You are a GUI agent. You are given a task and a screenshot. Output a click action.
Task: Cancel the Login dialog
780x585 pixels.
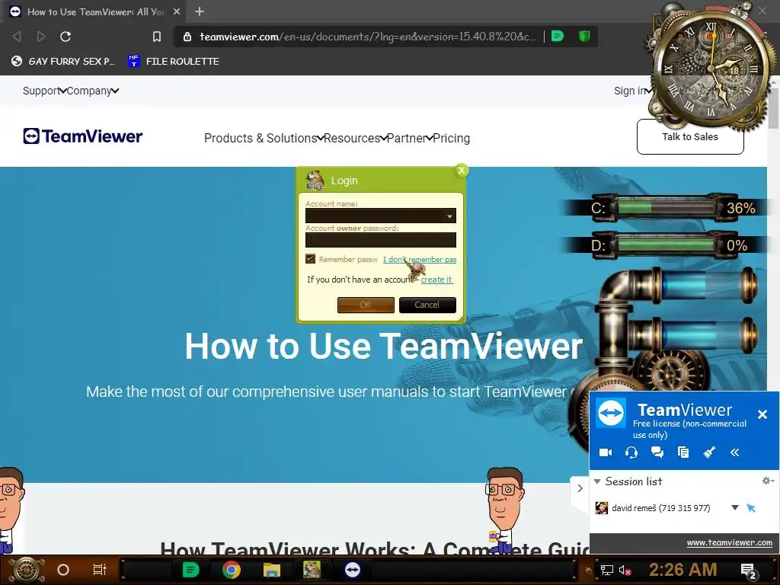point(427,305)
